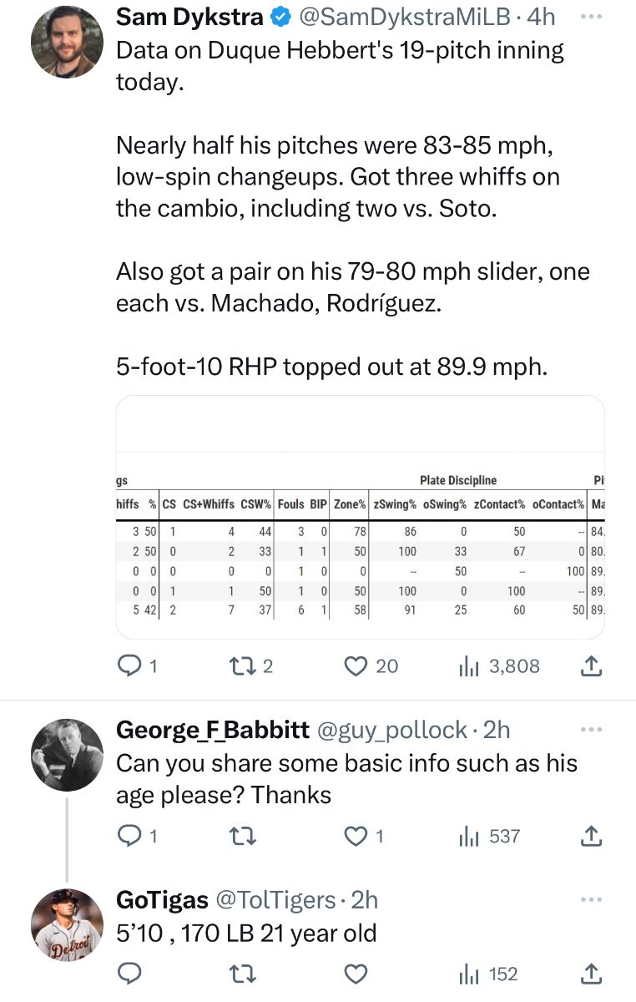The height and width of the screenshot is (1002, 636).
Task: Like the GoTigas reply
Action: point(356,974)
